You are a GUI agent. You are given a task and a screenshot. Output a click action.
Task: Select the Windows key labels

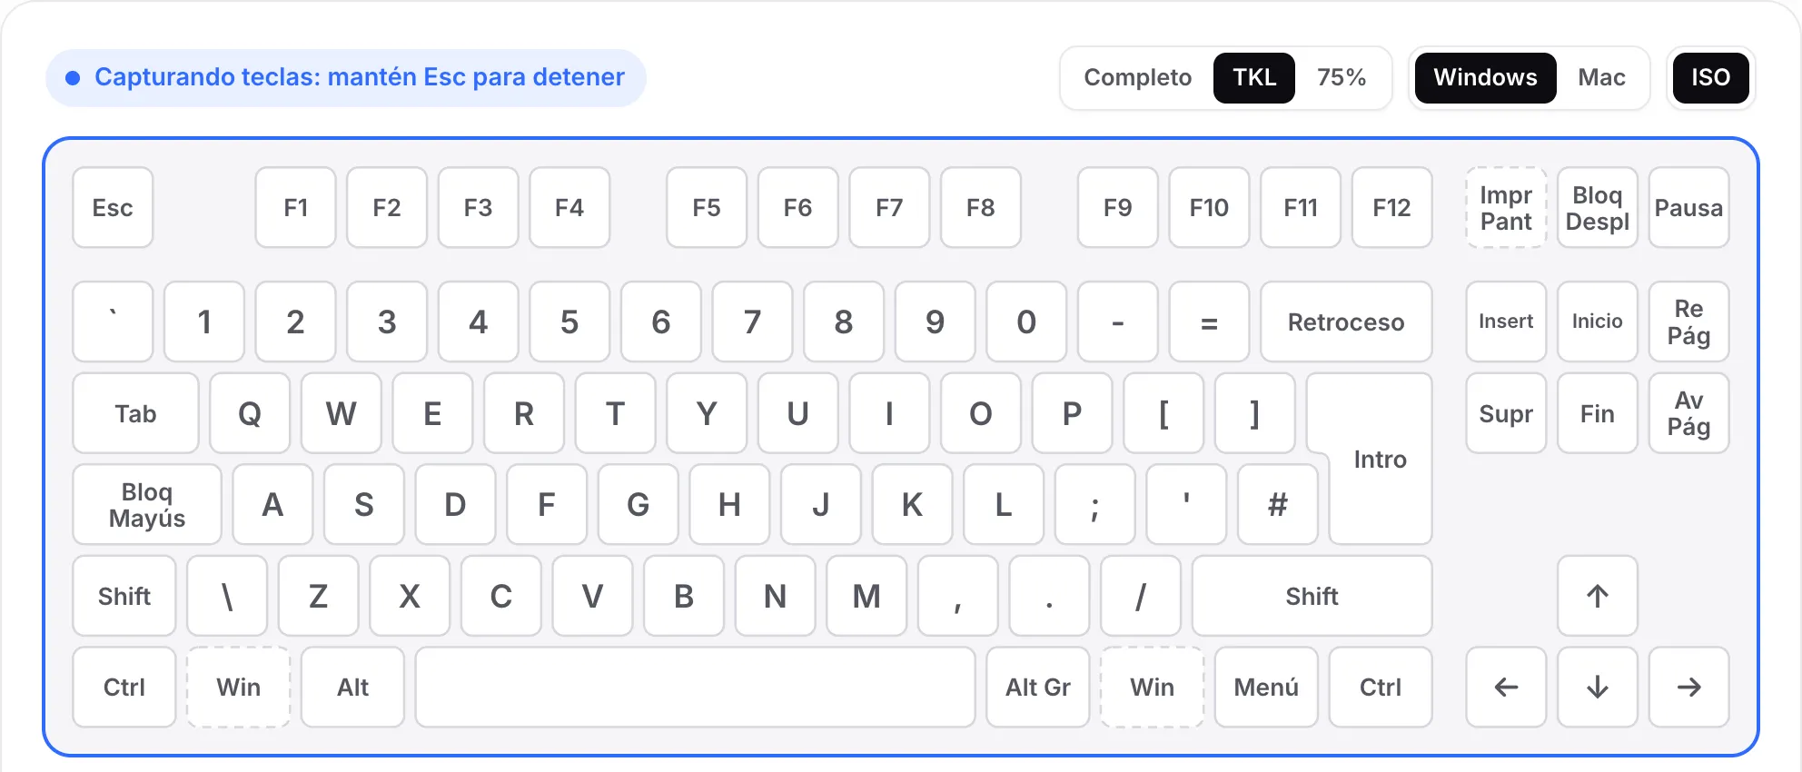1485,77
